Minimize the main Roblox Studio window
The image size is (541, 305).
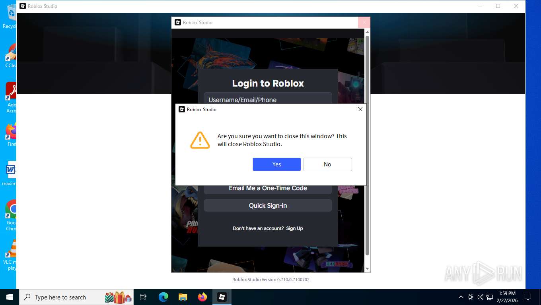pos(480,6)
